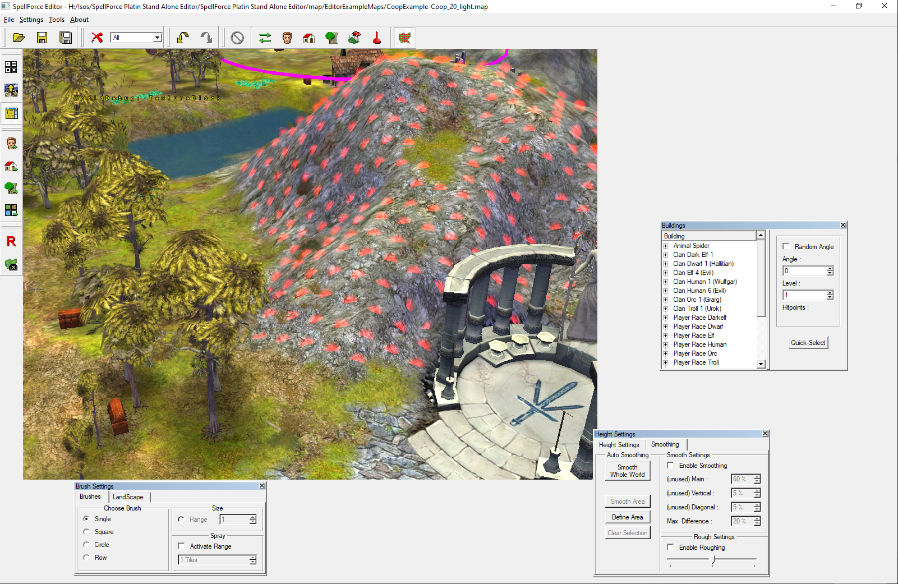Tick the Enable Roughing checkbox
This screenshot has height=584, width=898.
tap(670, 547)
